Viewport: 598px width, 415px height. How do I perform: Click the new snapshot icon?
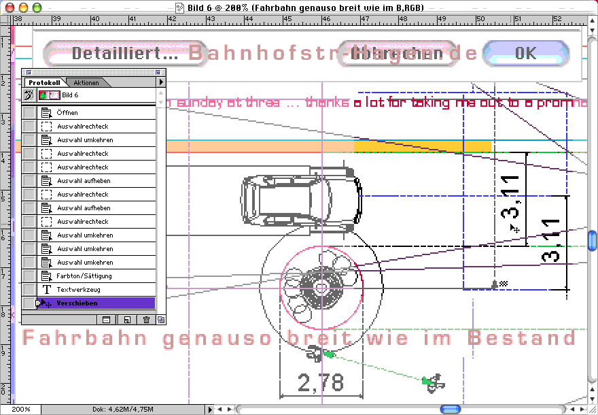(126, 319)
